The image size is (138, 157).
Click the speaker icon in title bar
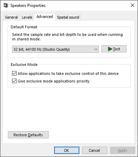6,6
